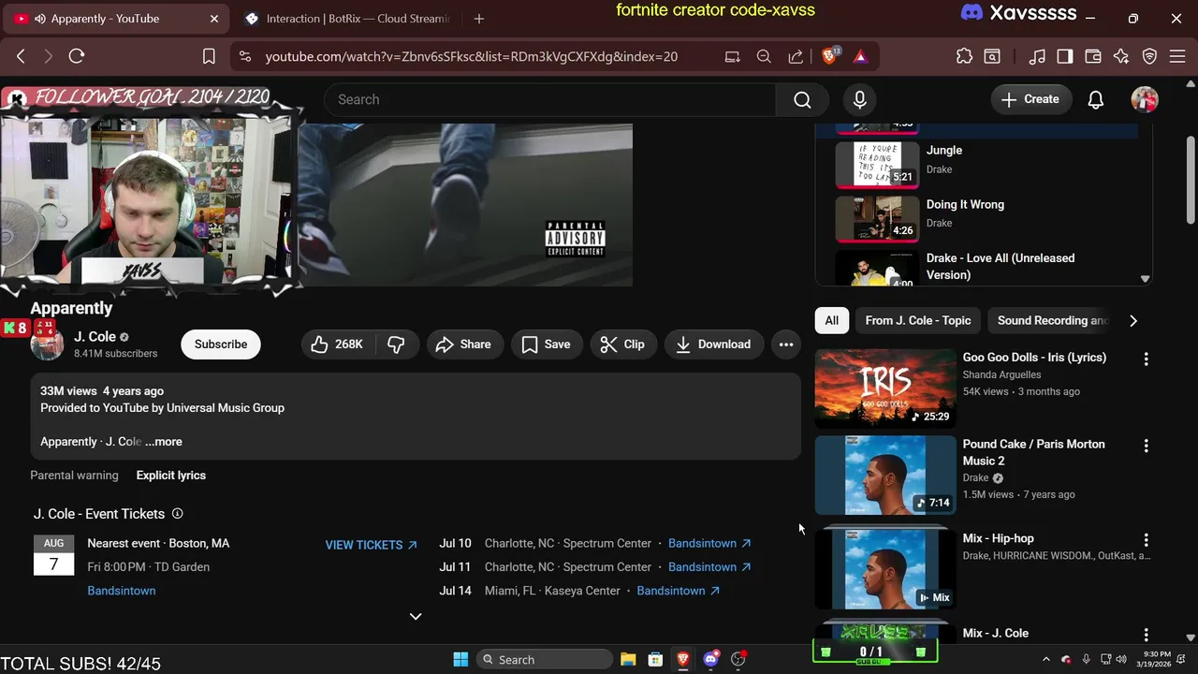This screenshot has height=674, width=1198.
Task: Click VIEW TICKETS link
Action: [371, 545]
